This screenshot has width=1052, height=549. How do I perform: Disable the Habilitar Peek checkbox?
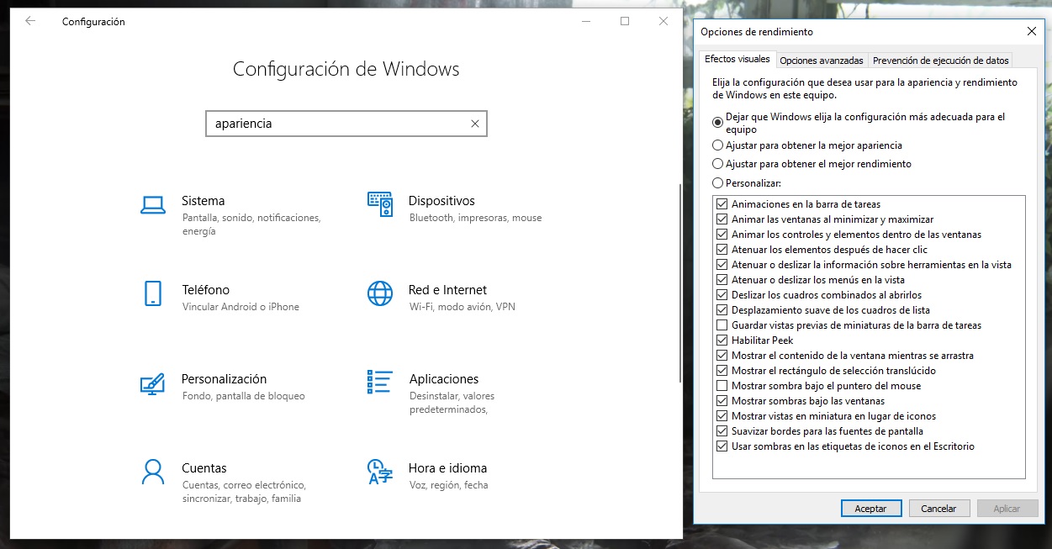(x=722, y=340)
